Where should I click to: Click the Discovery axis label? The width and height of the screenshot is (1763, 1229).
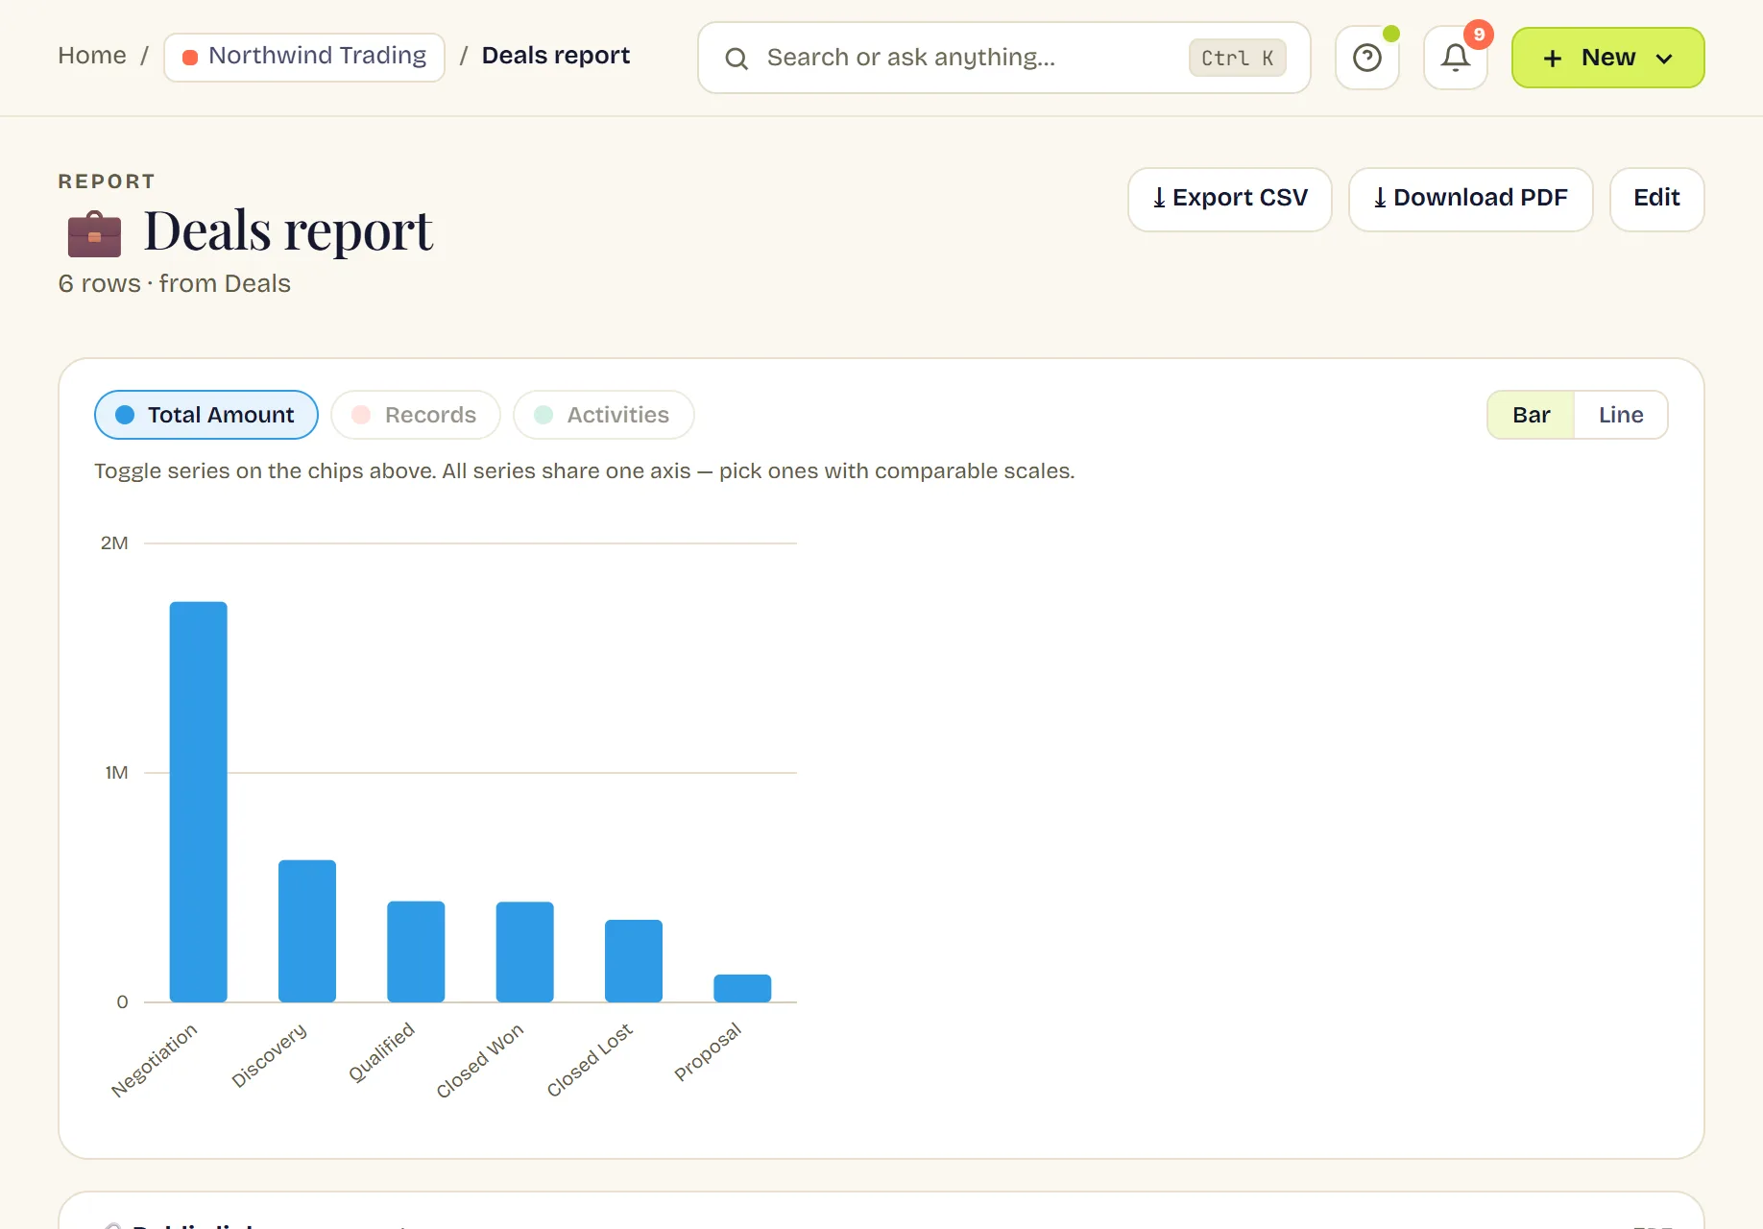point(270,1055)
